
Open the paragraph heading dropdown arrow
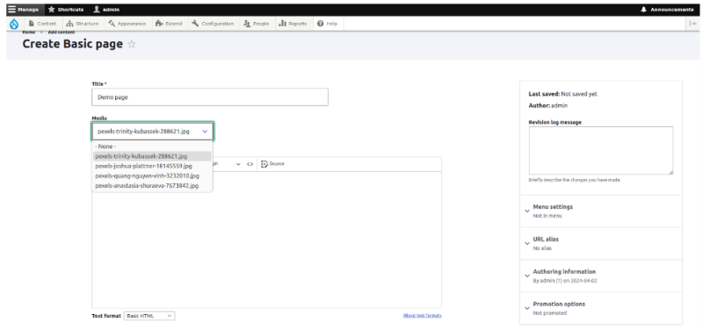238,164
